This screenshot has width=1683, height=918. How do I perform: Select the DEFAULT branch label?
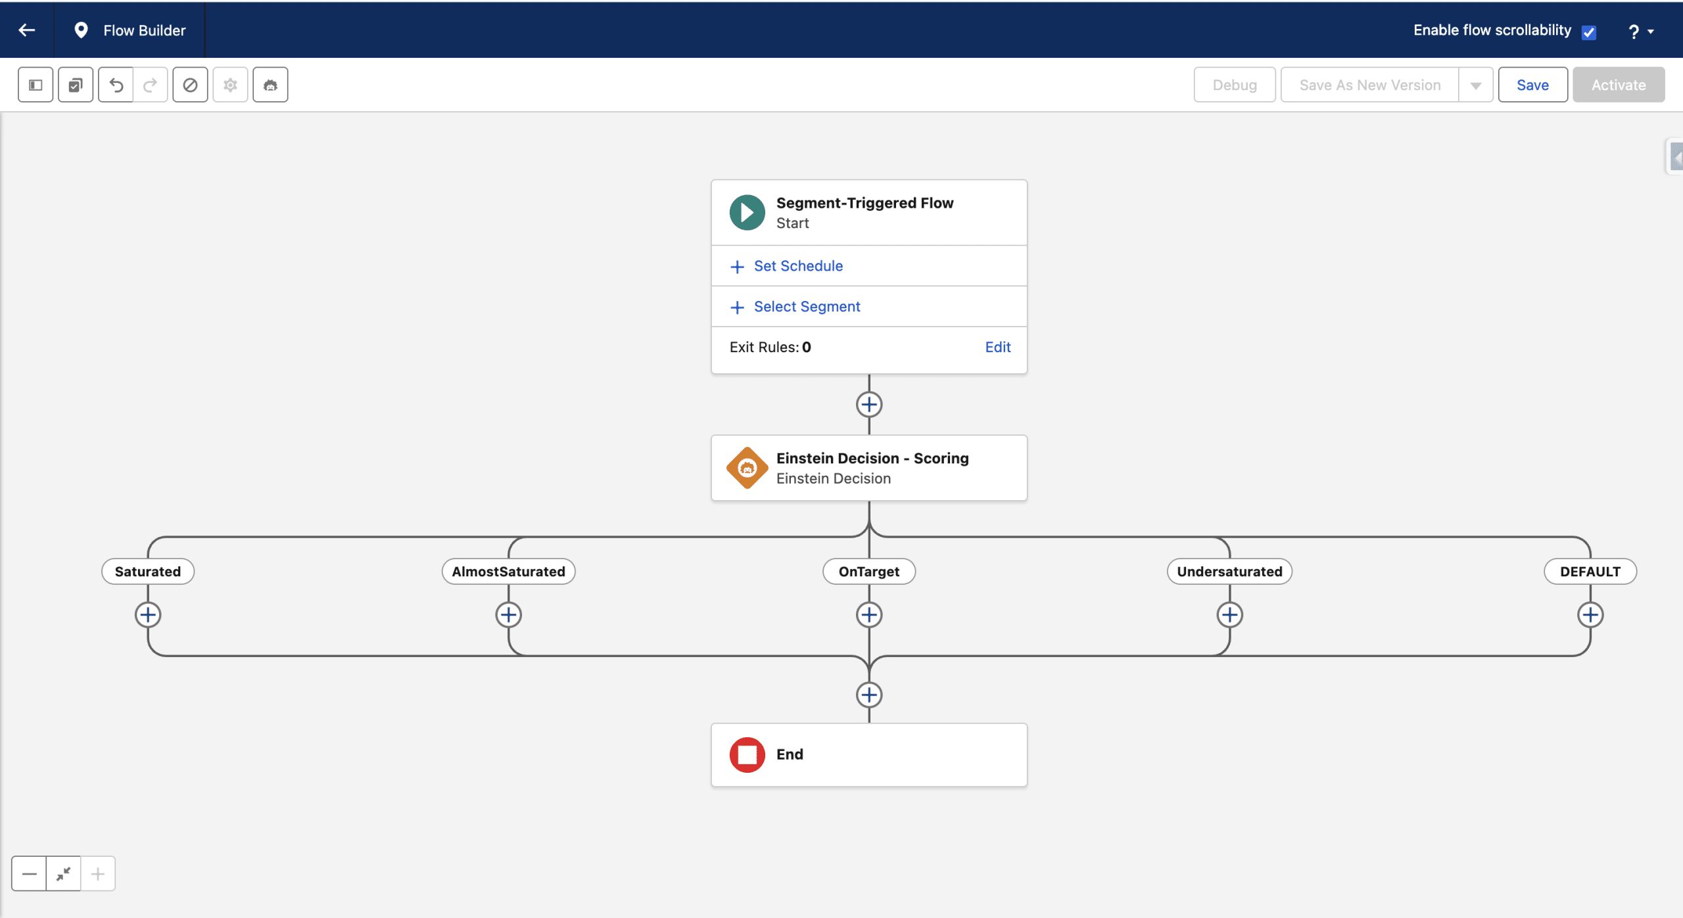click(1590, 572)
